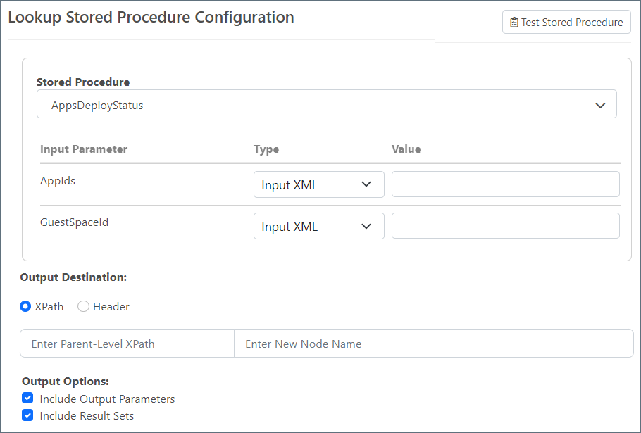Click the AppIds parameter name

click(58, 181)
